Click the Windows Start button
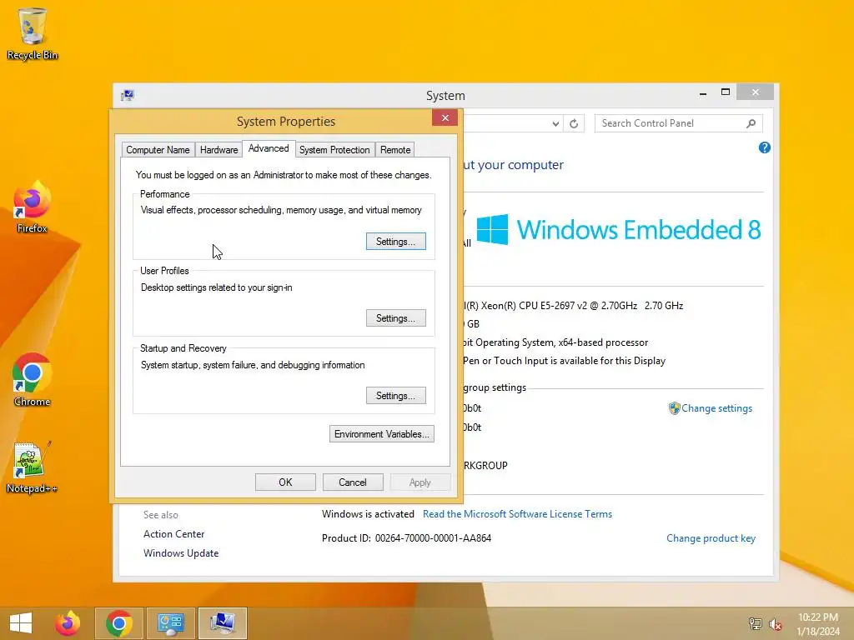The height and width of the screenshot is (640, 854). (21, 623)
